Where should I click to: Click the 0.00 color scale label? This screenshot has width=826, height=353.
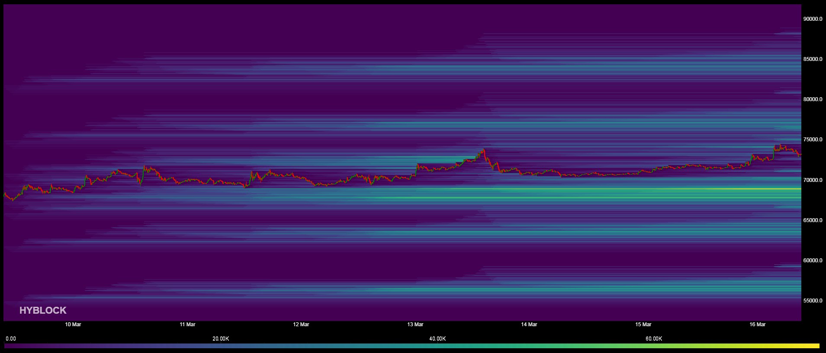10,339
